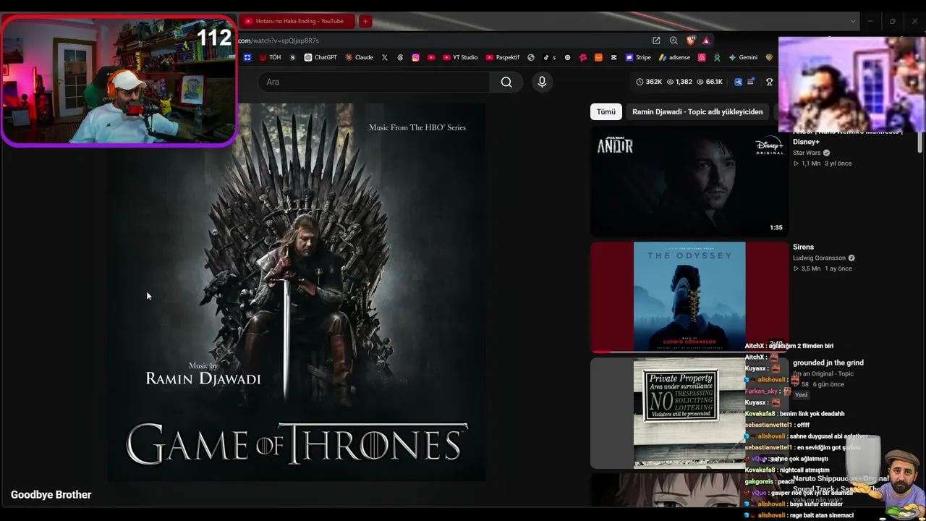The image size is (926, 521).
Task: Open the YT Studio bookmark
Action: point(460,57)
